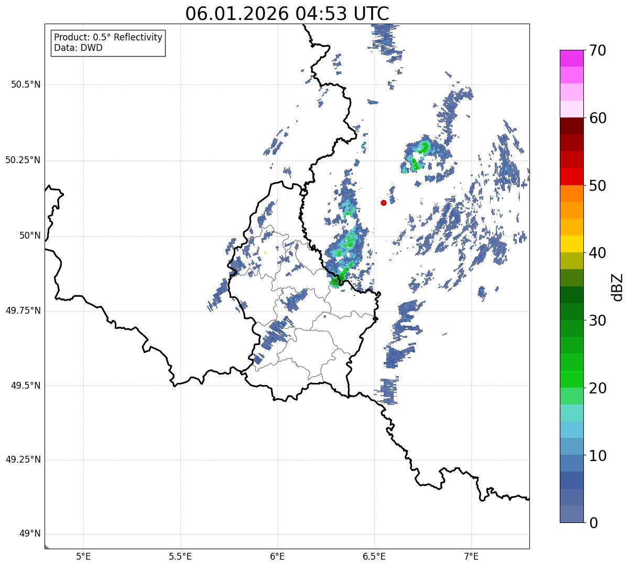This screenshot has width=630, height=567.
Task: Click the 6°E longitude label
Action: pyautogui.click(x=277, y=556)
